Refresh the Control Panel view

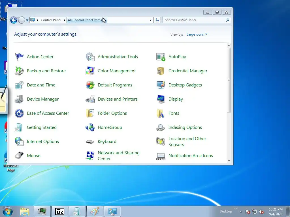click(157, 20)
